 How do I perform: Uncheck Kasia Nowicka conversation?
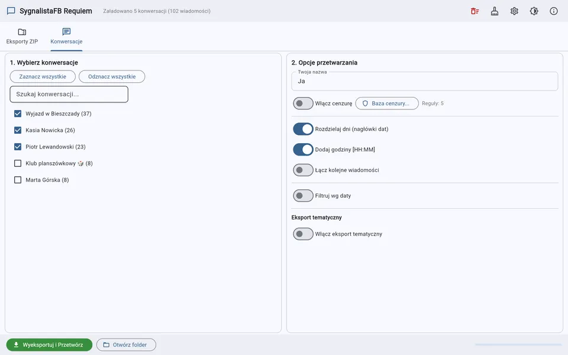18,130
